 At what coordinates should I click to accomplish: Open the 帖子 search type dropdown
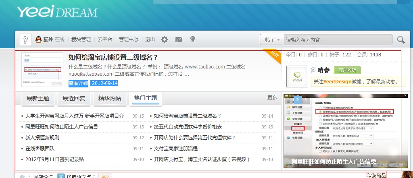(x=272, y=40)
